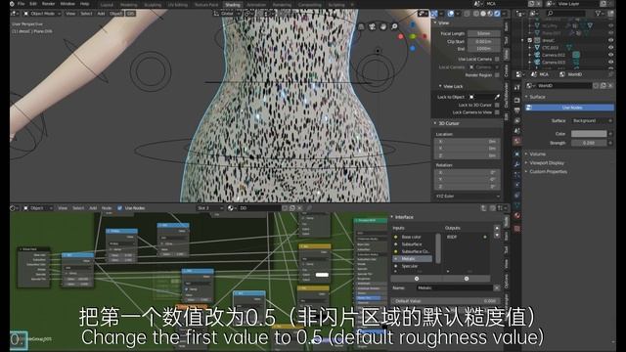The height and width of the screenshot is (352, 626).
Task: Open the material Slot 3 dropdown
Action: (209, 208)
